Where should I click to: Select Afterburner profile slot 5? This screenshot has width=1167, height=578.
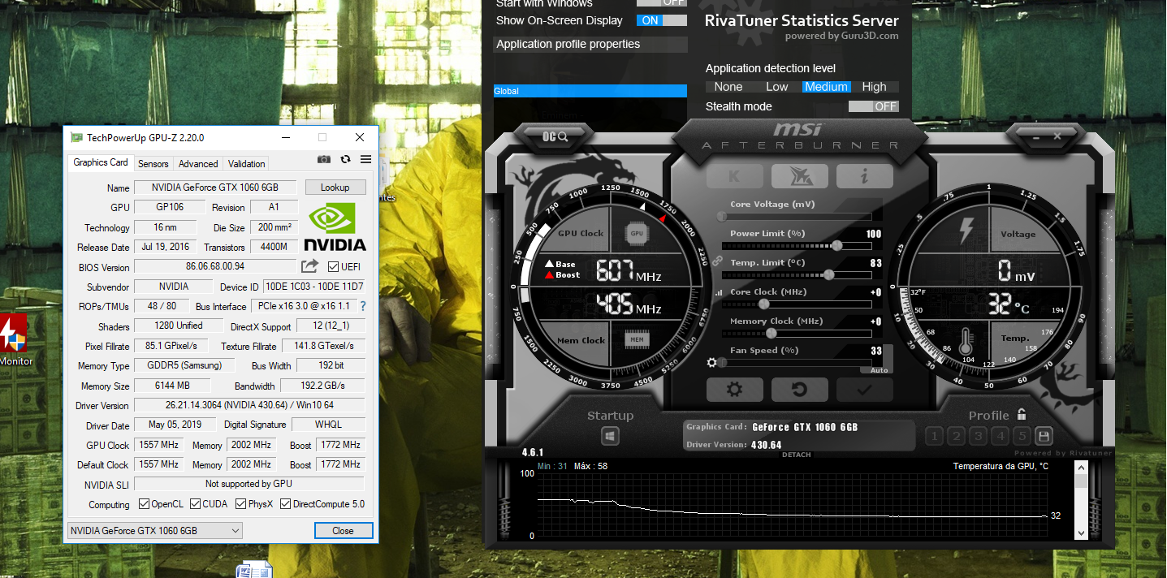1022,437
